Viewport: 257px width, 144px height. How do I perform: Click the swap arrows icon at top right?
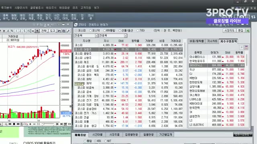click(253, 17)
